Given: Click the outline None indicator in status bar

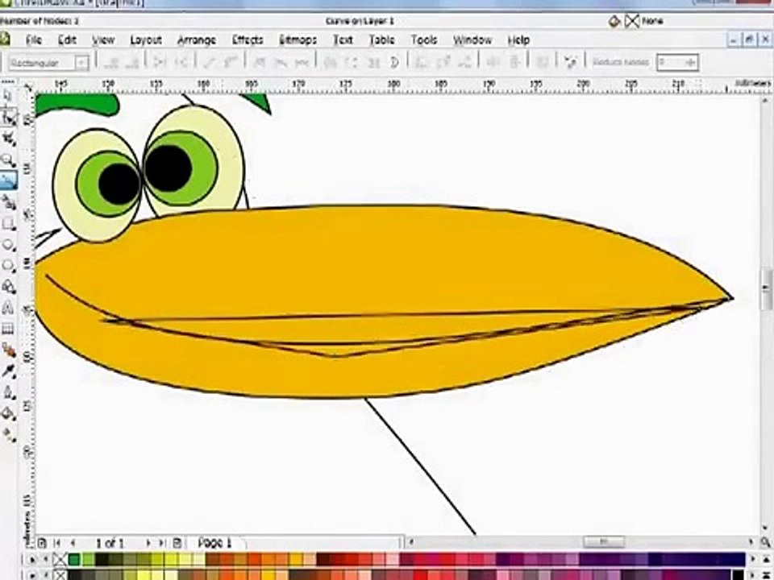Looking at the screenshot, I should pos(632,21).
